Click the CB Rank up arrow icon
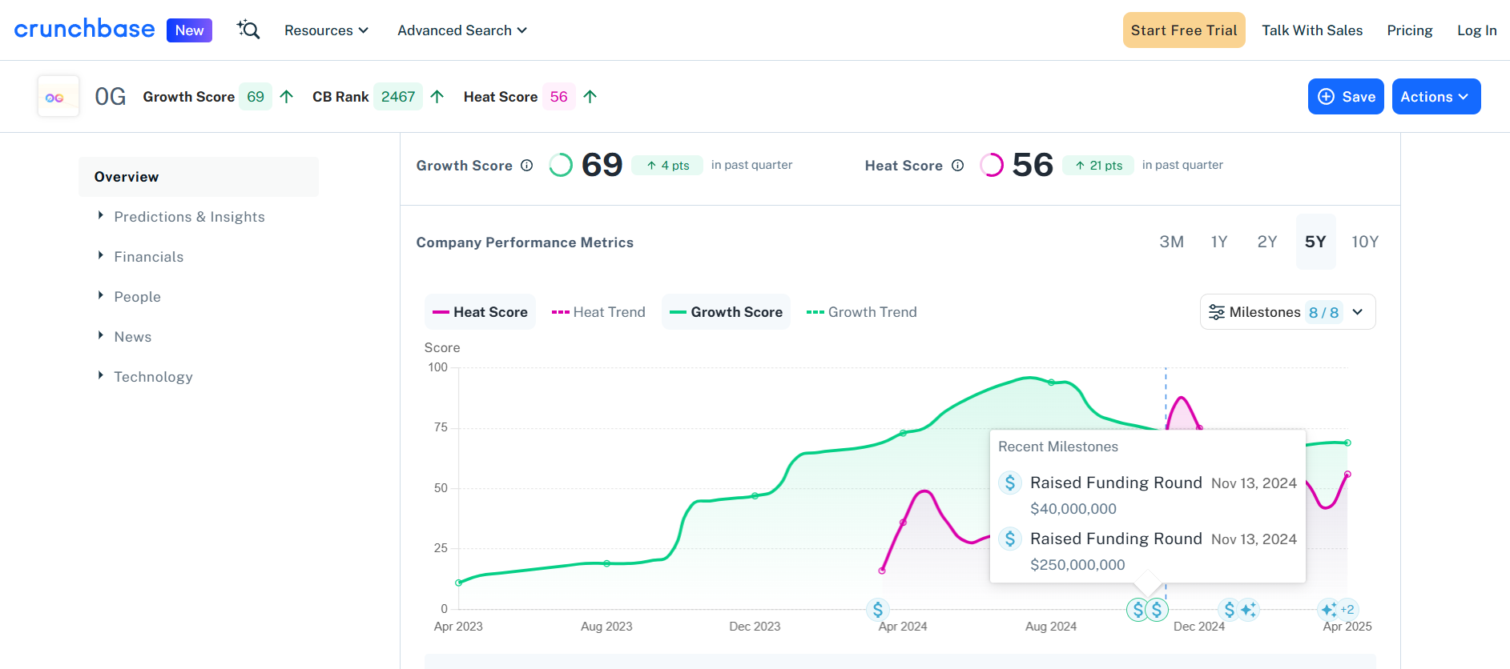The height and width of the screenshot is (669, 1510). (x=437, y=97)
